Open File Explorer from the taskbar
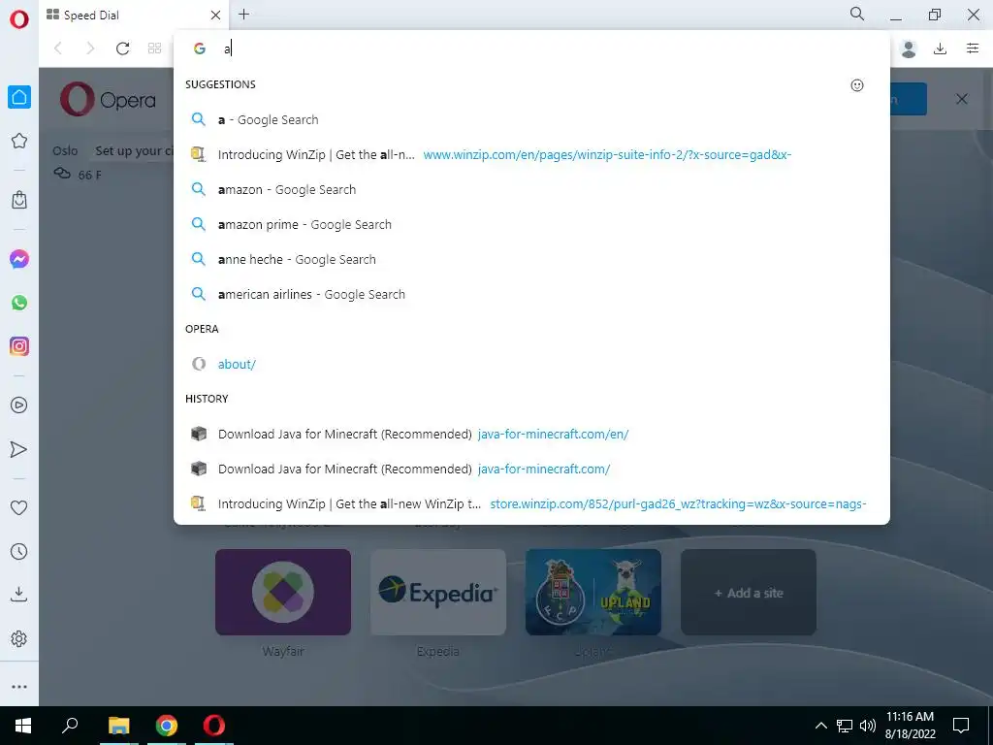The width and height of the screenshot is (993, 745). 118,726
